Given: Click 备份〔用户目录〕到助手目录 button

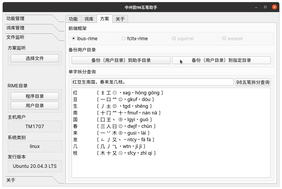Looking at the screenshot, I should click(x=121, y=60).
